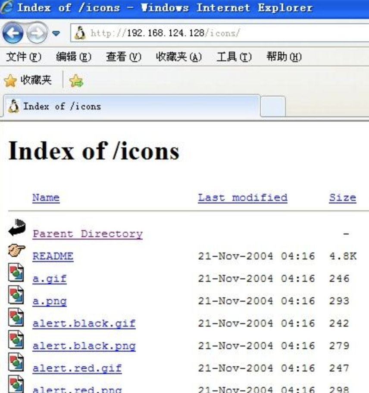Viewport: 369px width, 393px height.
Task: Click the 279 size of alert.black.png
Action: [339, 346]
